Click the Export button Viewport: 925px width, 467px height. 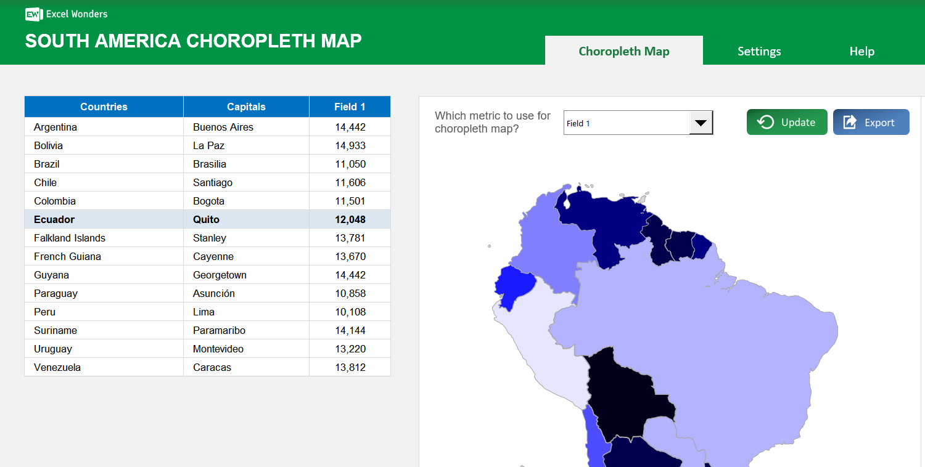(x=871, y=122)
